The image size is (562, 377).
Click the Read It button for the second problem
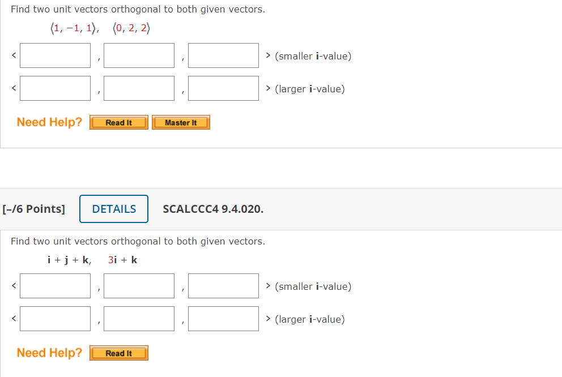point(118,353)
